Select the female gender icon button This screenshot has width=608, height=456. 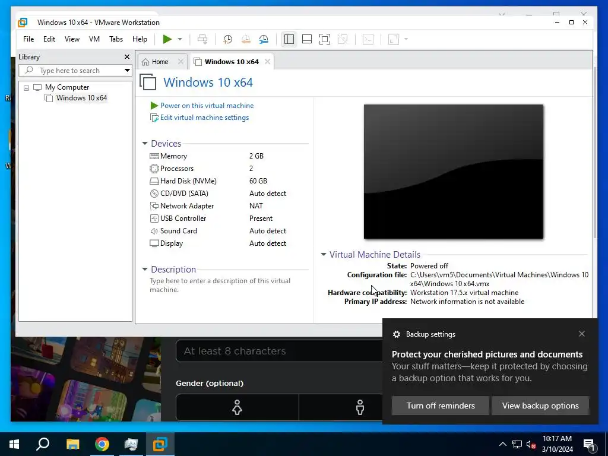click(x=237, y=407)
